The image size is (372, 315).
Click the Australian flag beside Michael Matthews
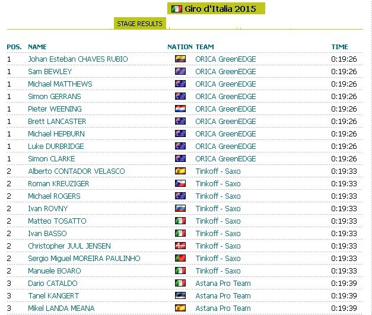click(180, 84)
